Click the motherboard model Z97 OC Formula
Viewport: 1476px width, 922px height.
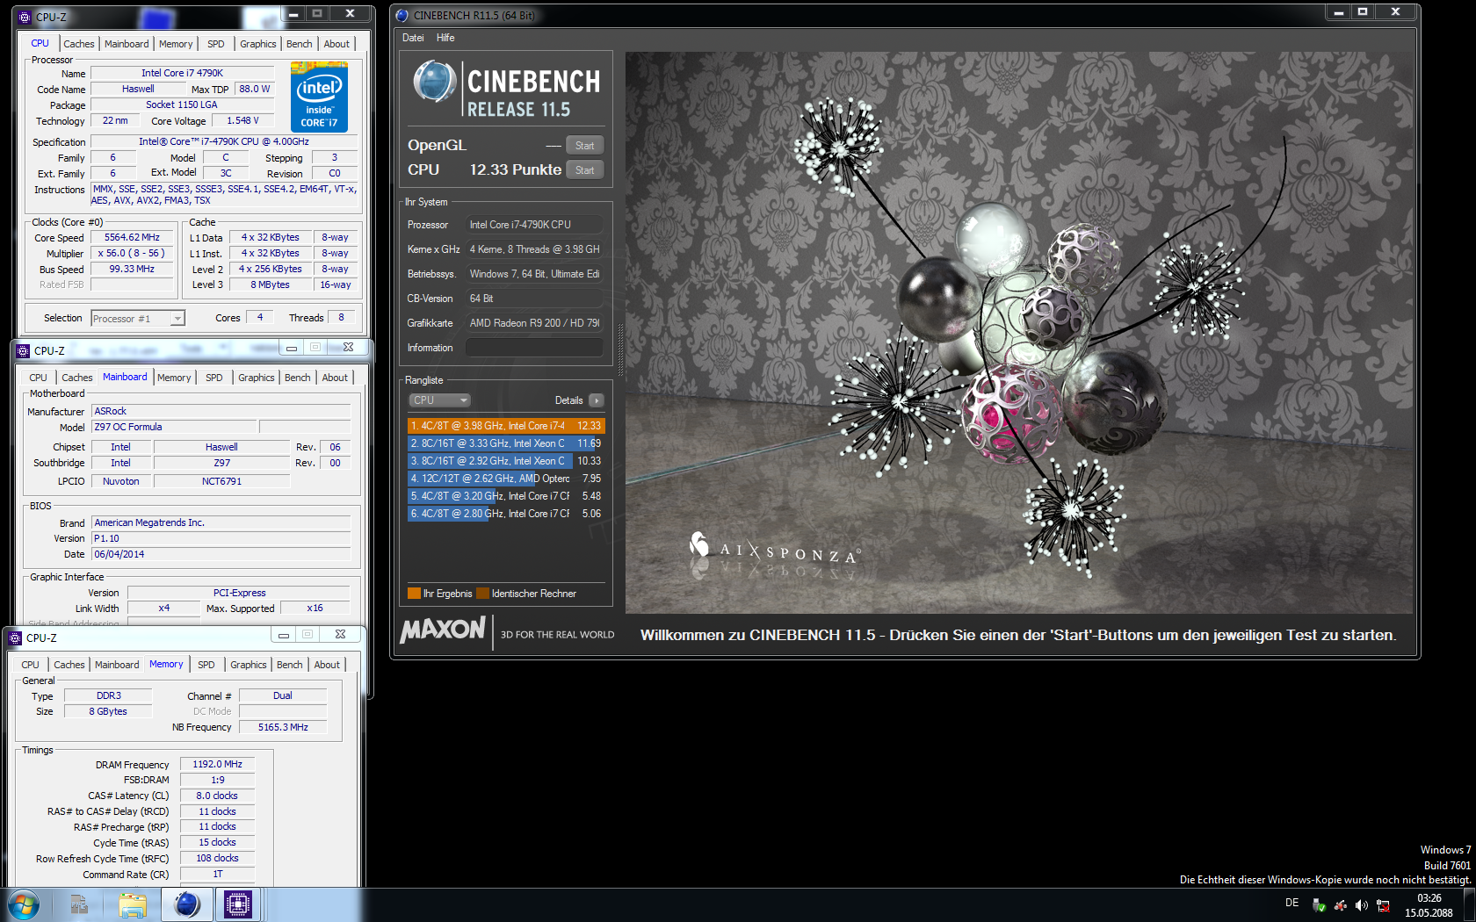pos(174,427)
